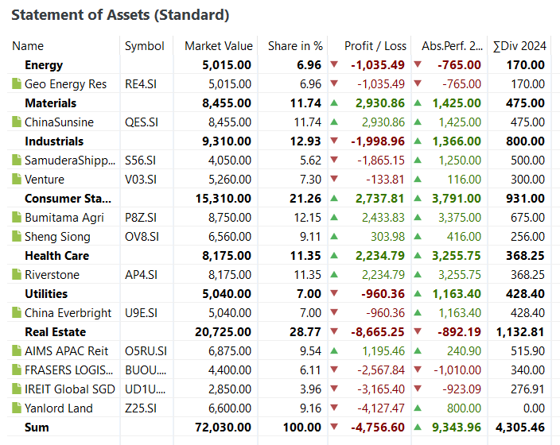Click the ∑Div 2024 column header
The image size is (560, 445).
[519, 46]
